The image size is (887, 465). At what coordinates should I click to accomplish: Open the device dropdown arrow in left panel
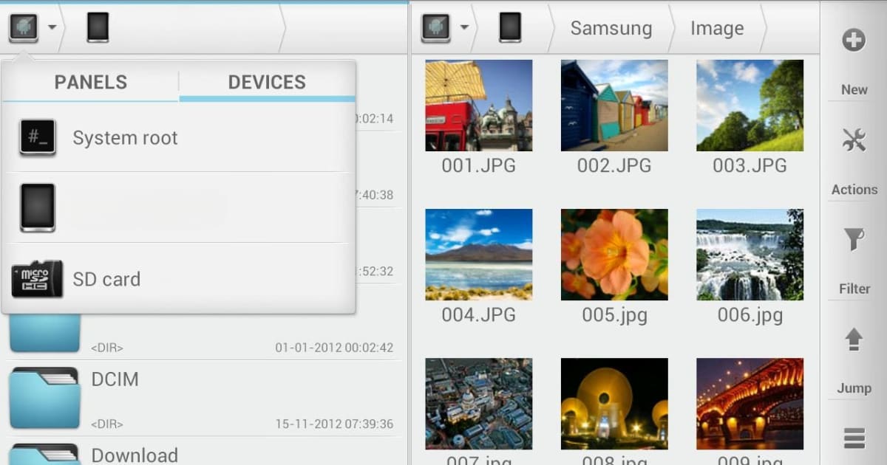(50, 28)
